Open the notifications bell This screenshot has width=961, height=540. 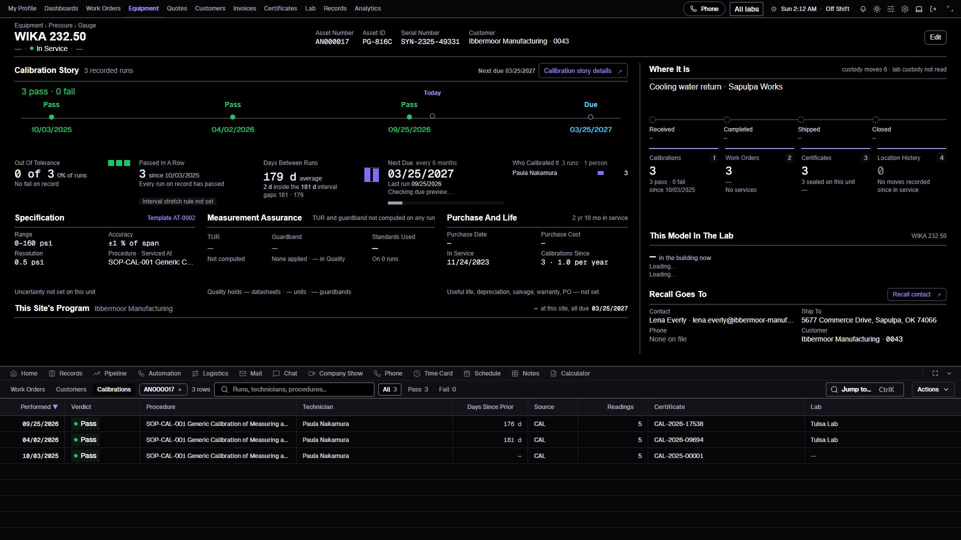coord(863,9)
